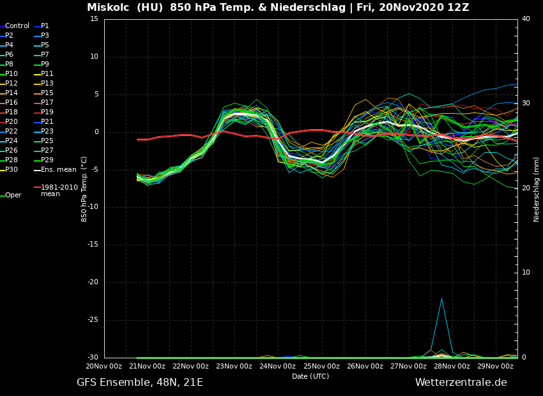543x396 pixels.
Task: Click the GFS Ensemble, 48N, 21E caption
Action: click(x=140, y=383)
